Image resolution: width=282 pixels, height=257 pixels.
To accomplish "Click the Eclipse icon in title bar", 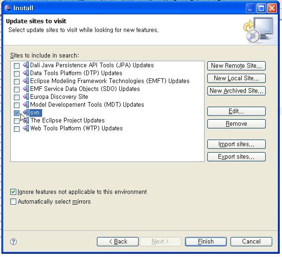I will [x=8, y=8].
